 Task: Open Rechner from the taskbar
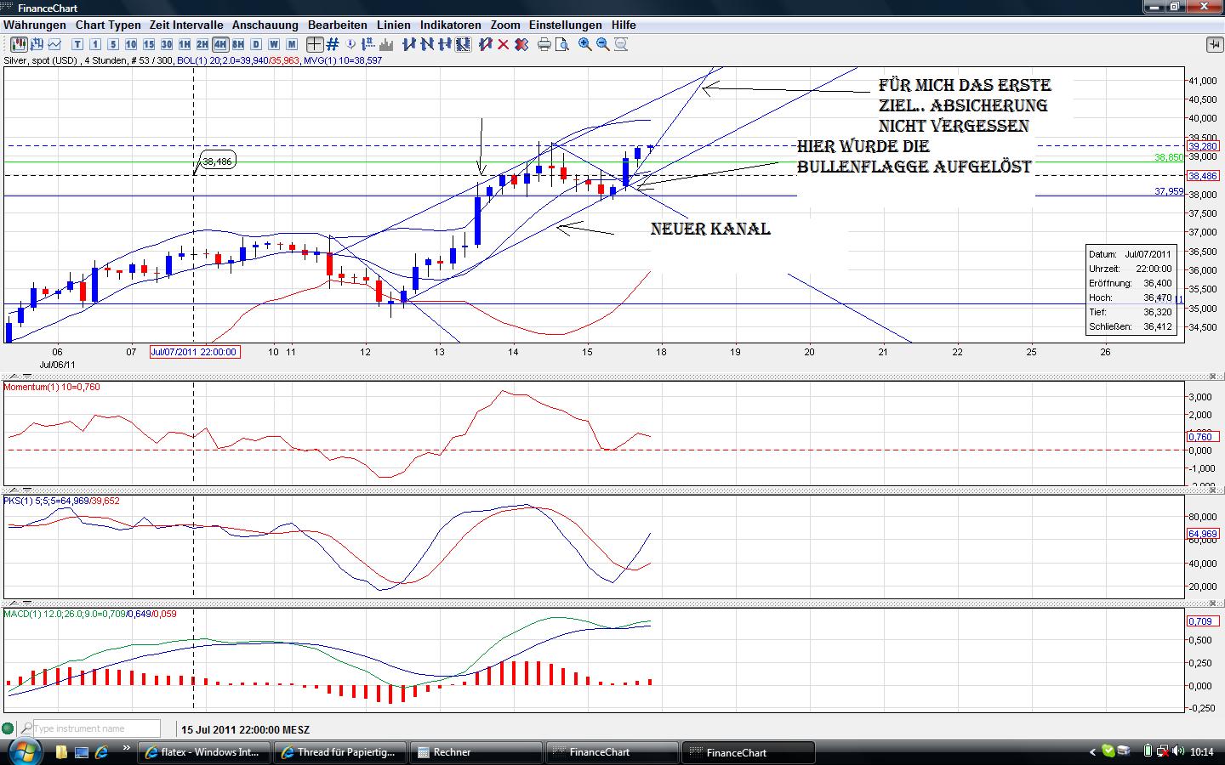(476, 752)
